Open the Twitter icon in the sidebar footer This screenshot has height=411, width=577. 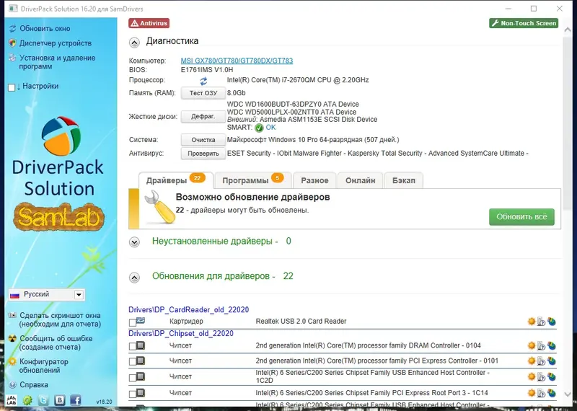(43, 400)
